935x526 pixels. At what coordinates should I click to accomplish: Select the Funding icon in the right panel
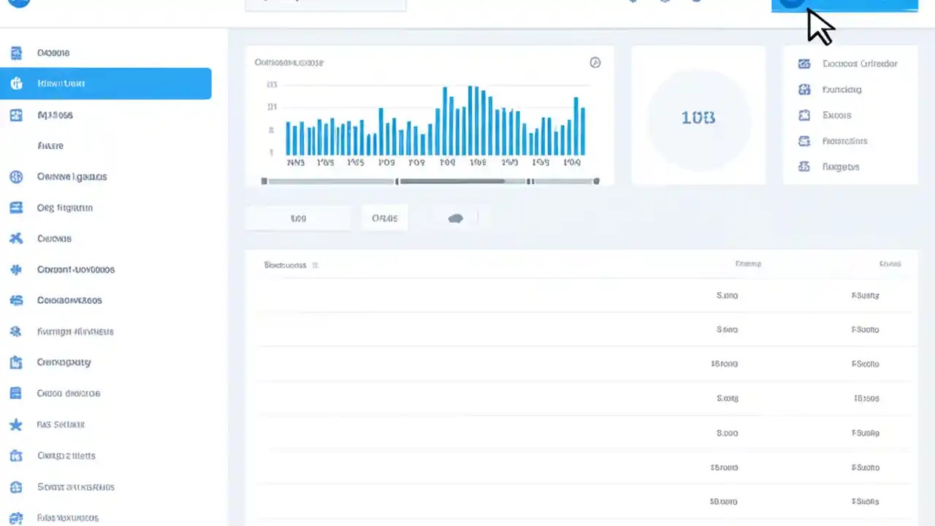tap(804, 89)
